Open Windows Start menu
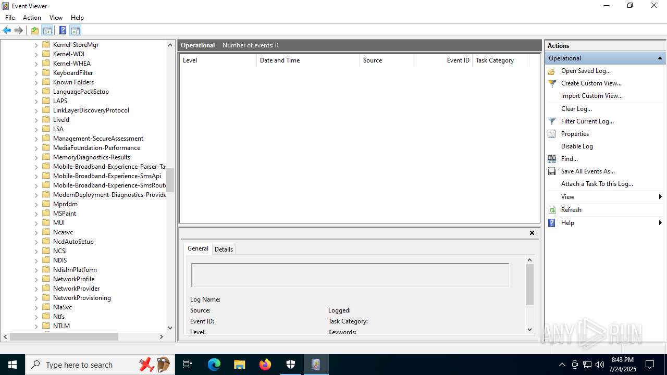667x375 pixels. coord(13,365)
